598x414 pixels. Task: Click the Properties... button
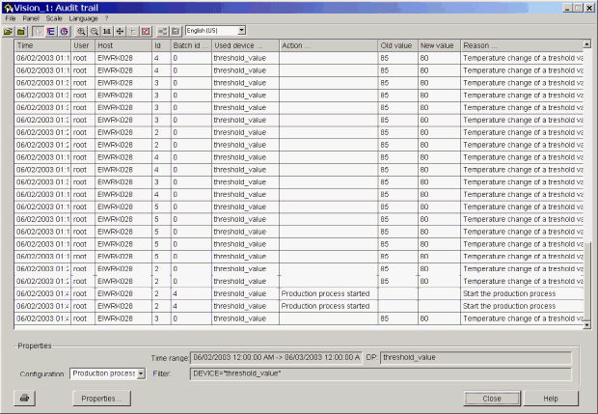(101, 399)
